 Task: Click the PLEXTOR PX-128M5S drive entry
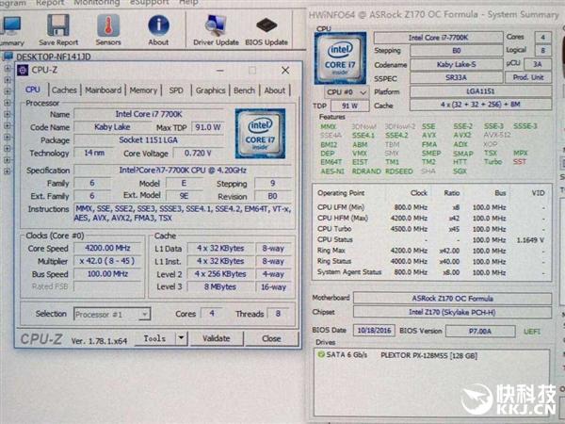[x=428, y=355]
